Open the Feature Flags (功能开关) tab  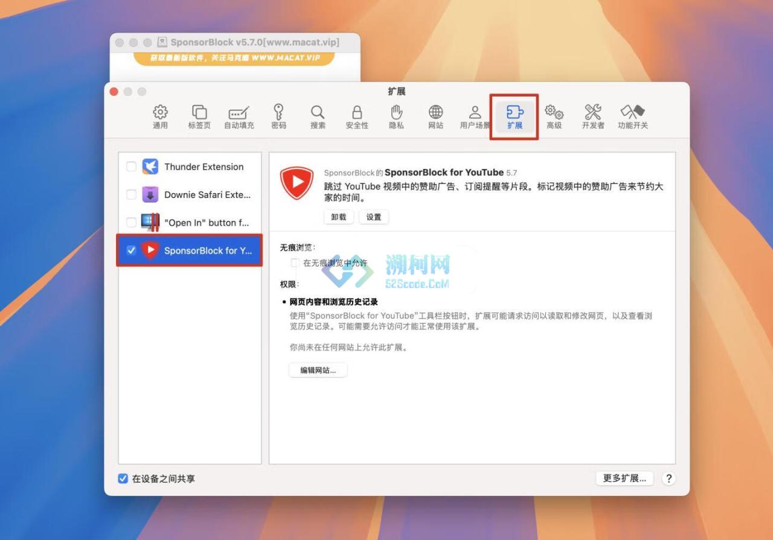[x=633, y=117]
